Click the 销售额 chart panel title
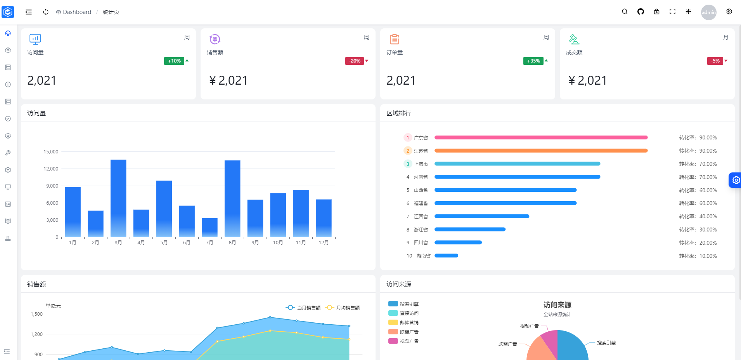The width and height of the screenshot is (741, 360). (x=36, y=284)
